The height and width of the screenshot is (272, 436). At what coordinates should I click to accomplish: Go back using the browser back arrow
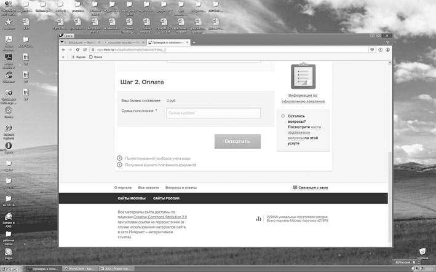63,50
